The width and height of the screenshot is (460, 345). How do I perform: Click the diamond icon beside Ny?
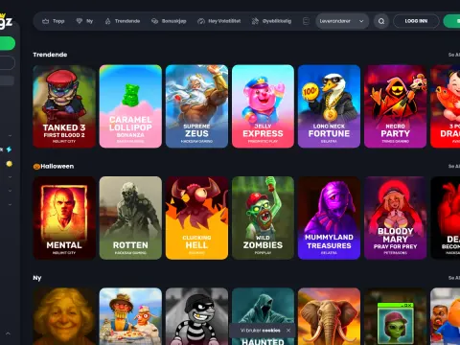pos(80,21)
